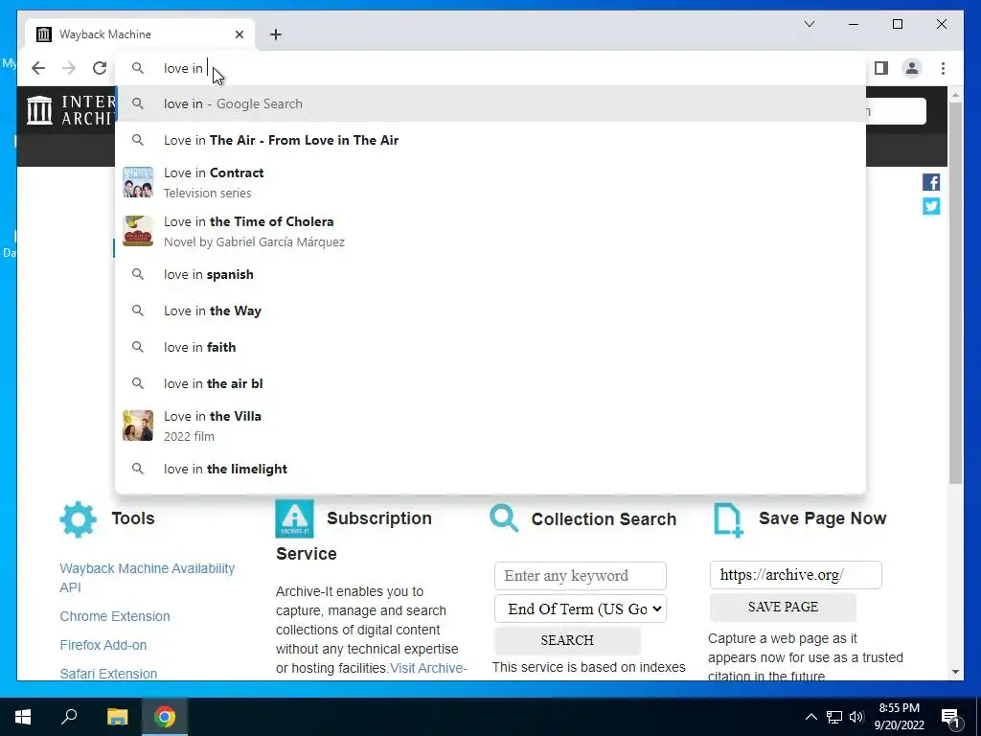The width and height of the screenshot is (981, 736).
Task: Open the tab search chevron
Action: click(809, 24)
